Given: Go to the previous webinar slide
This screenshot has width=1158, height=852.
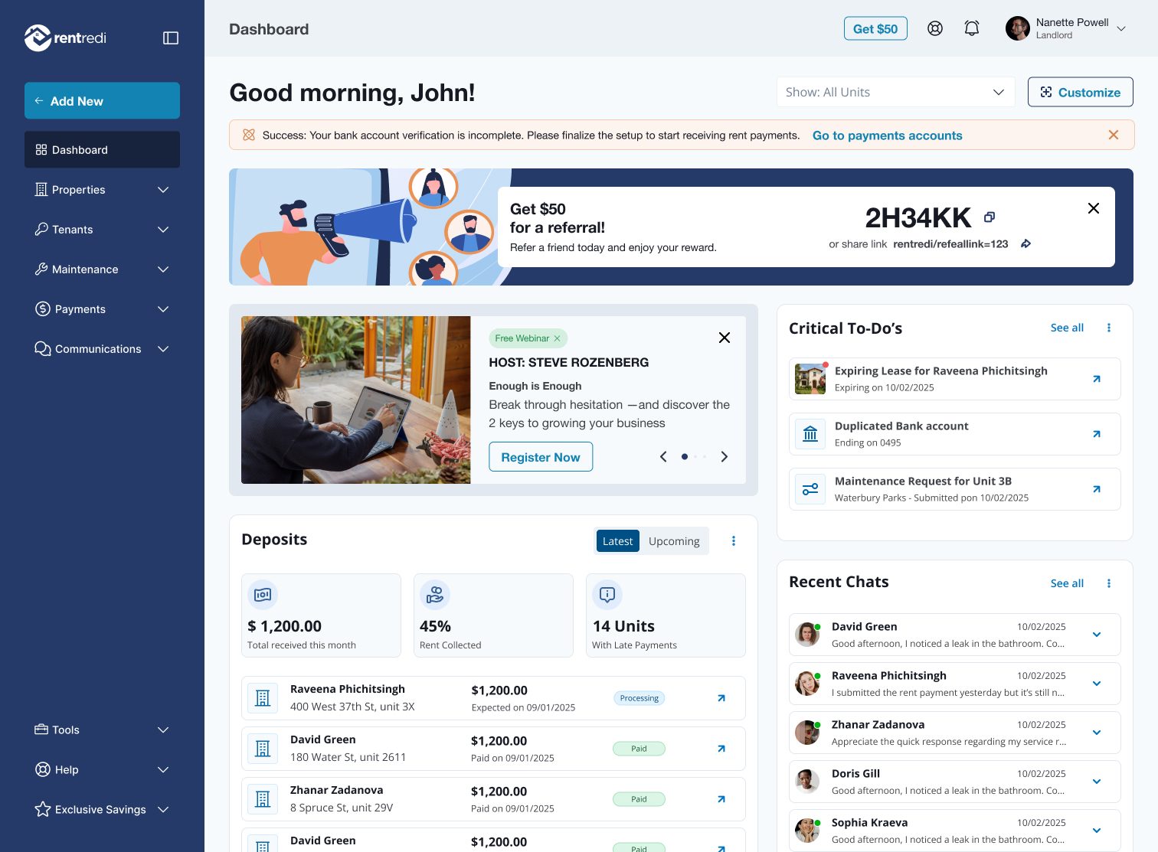Looking at the screenshot, I should click(x=663, y=457).
